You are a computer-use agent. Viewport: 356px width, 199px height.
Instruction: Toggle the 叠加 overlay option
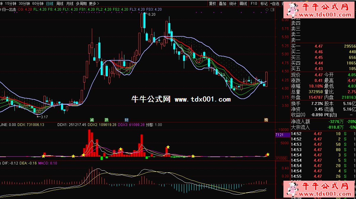(222, 4)
